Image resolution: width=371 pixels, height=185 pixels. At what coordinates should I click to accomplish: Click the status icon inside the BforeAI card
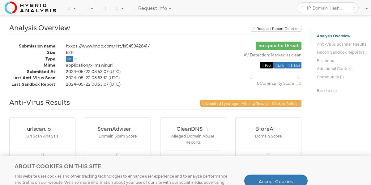268,155
